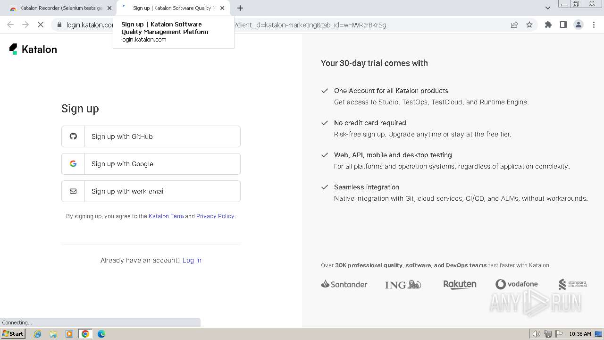Go forward in browser history

pyautogui.click(x=25, y=25)
